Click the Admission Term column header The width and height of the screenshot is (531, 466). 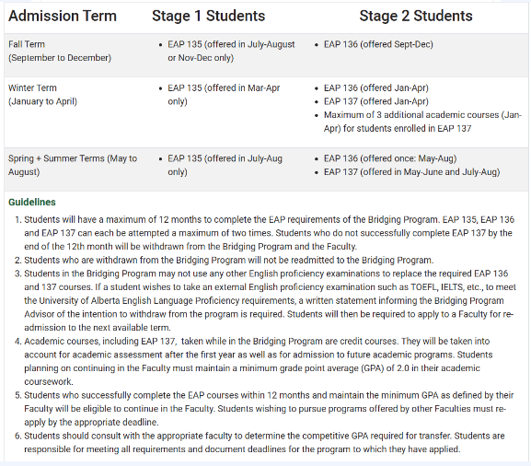pos(63,16)
